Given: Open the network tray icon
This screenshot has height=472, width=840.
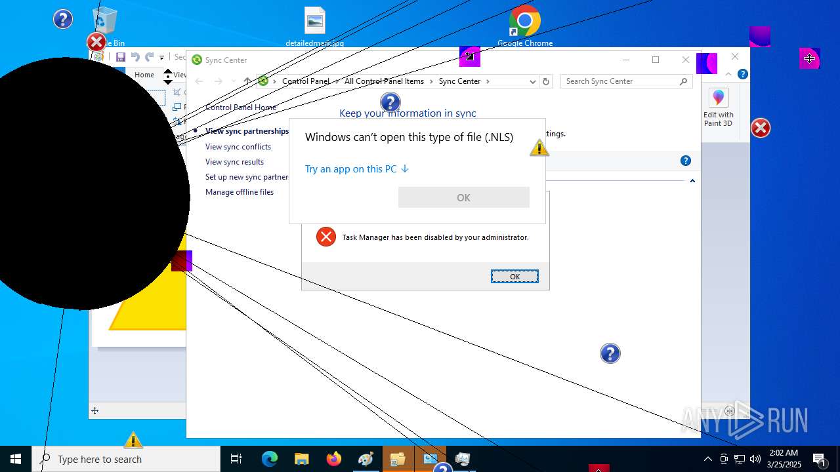Looking at the screenshot, I should [740, 459].
